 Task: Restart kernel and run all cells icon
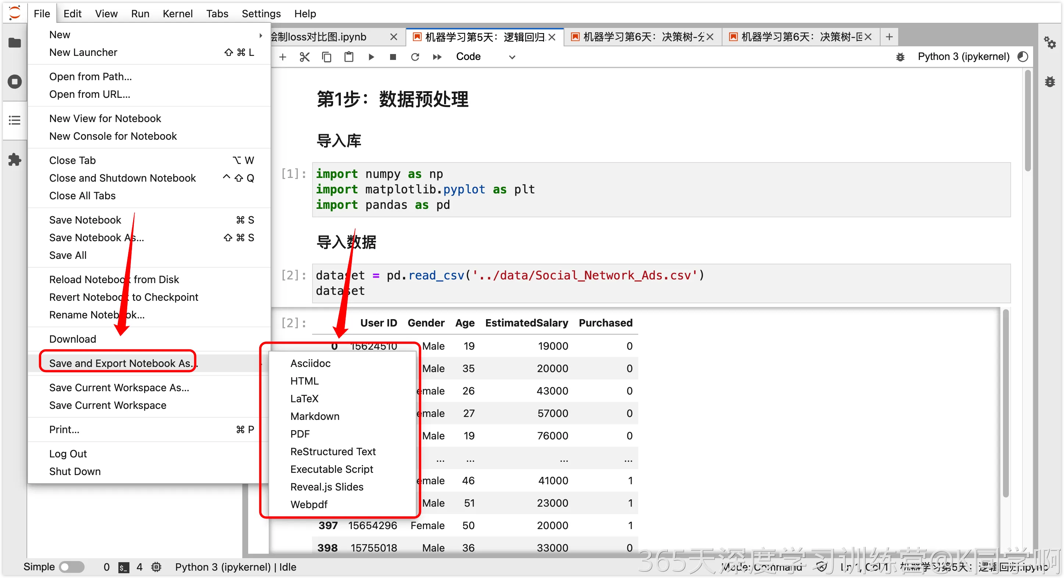pos(438,57)
